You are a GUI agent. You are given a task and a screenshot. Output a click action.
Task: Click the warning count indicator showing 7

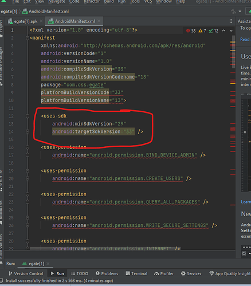(202, 31)
